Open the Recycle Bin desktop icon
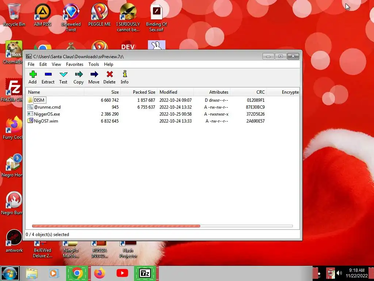 click(x=14, y=15)
